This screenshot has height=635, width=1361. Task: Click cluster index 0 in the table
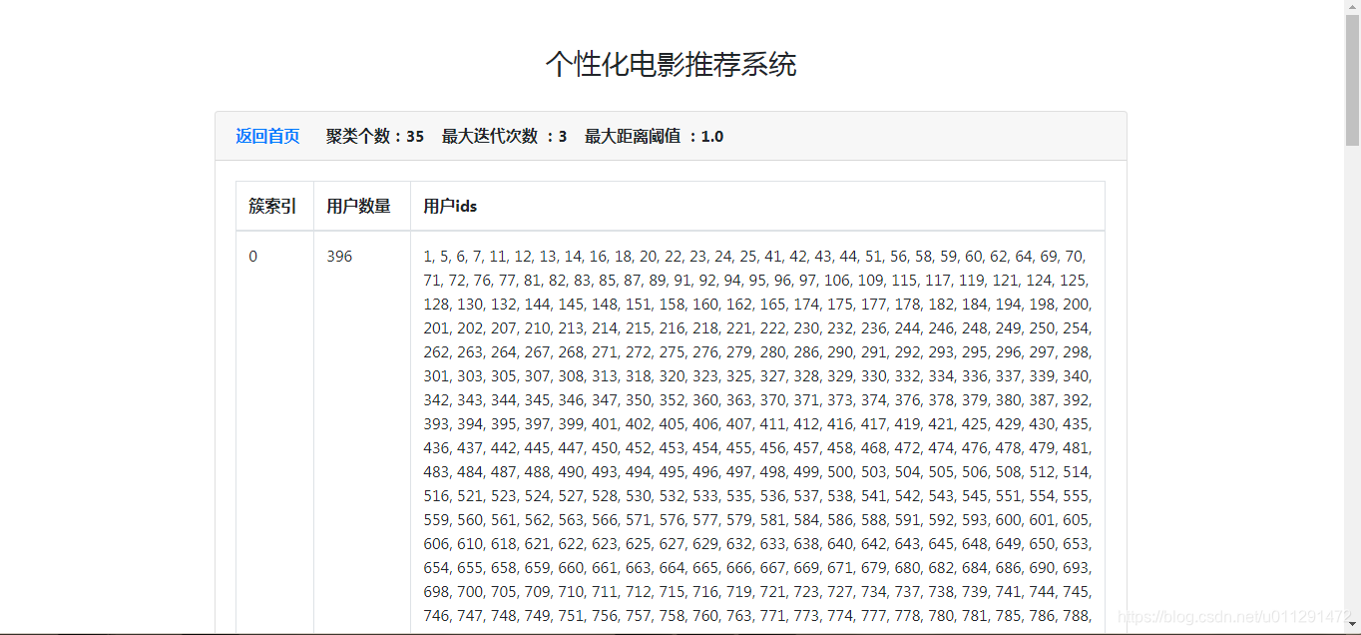(252, 256)
